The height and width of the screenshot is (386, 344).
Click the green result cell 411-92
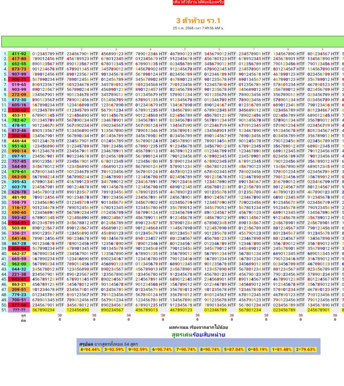tap(19, 54)
